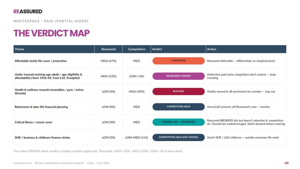Select the 'Zurich SME / L&G childcare' action text

tap(243, 138)
